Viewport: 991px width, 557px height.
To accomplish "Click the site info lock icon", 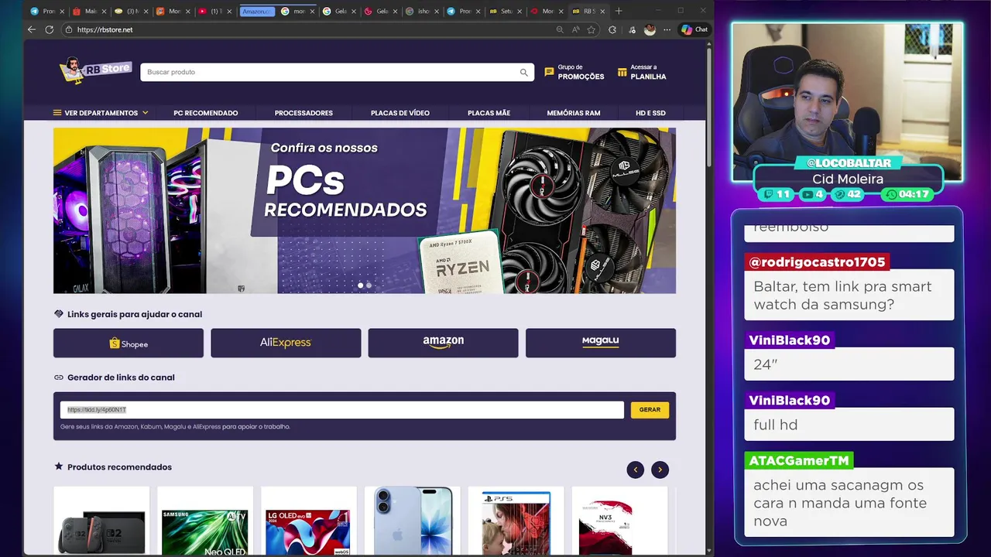I will pyautogui.click(x=69, y=29).
